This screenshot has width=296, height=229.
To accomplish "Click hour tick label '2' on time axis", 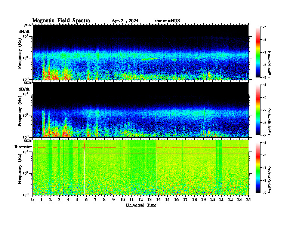I will click(50, 199).
